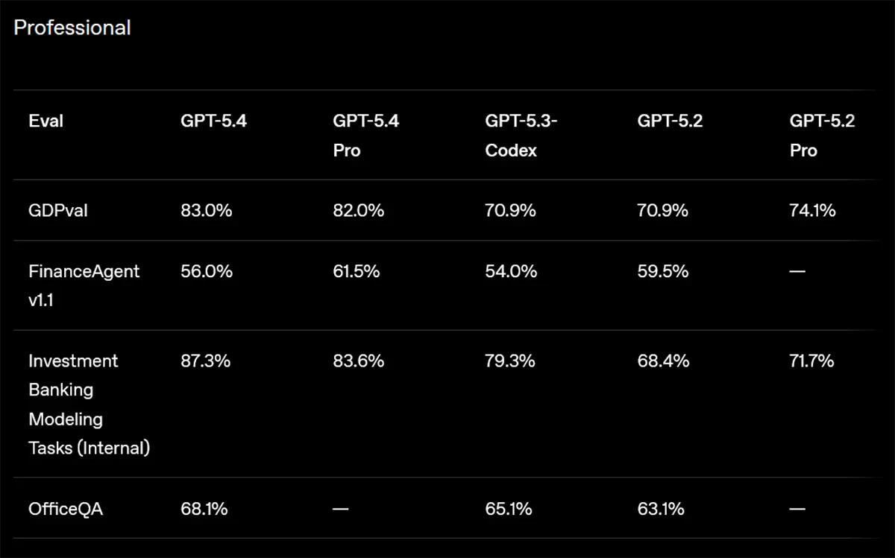Select the Investment Banking Modeling Tasks label
Viewport: 895px width, 558px height.
click(x=89, y=405)
